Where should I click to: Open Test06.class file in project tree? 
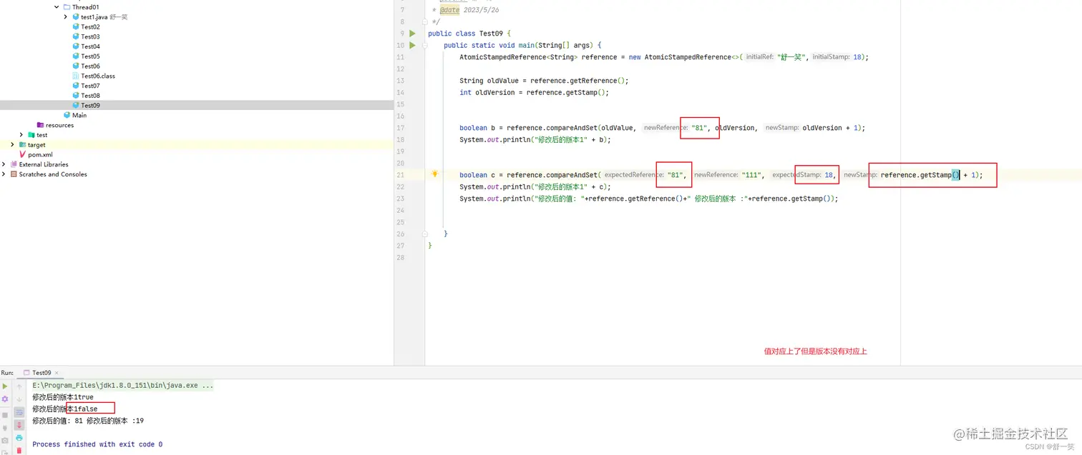click(x=98, y=76)
